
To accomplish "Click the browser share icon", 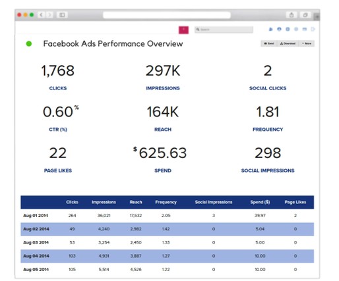I will point(292,14).
